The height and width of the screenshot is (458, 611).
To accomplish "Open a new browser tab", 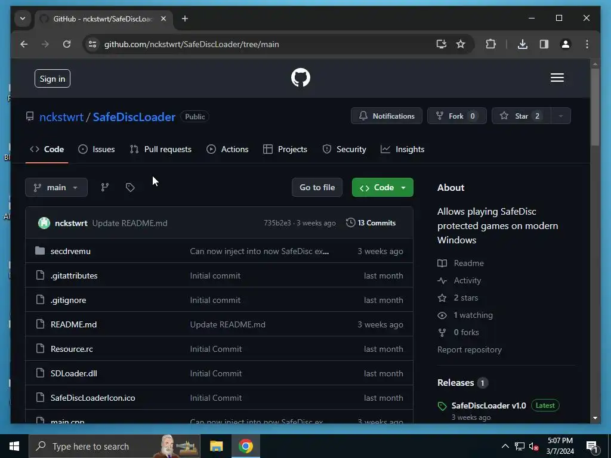I will pyautogui.click(x=185, y=18).
